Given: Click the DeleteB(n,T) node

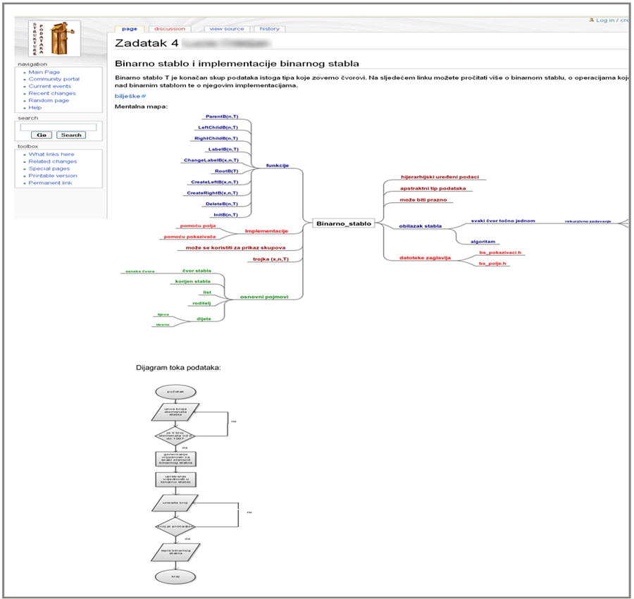Looking at the screenshot, I should click(x=222, y=204).
